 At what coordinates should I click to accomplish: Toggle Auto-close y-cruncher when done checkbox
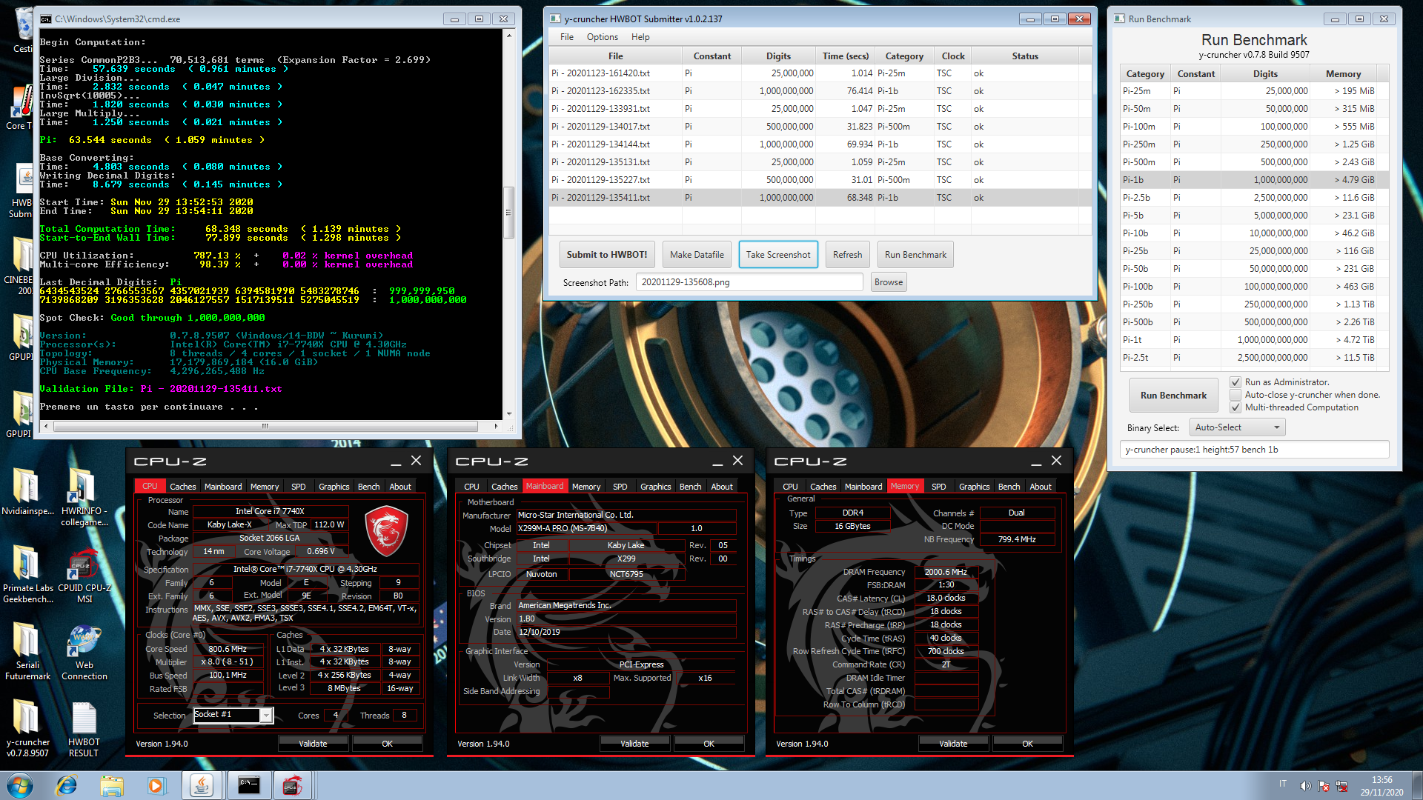[x=1235, y=395]
